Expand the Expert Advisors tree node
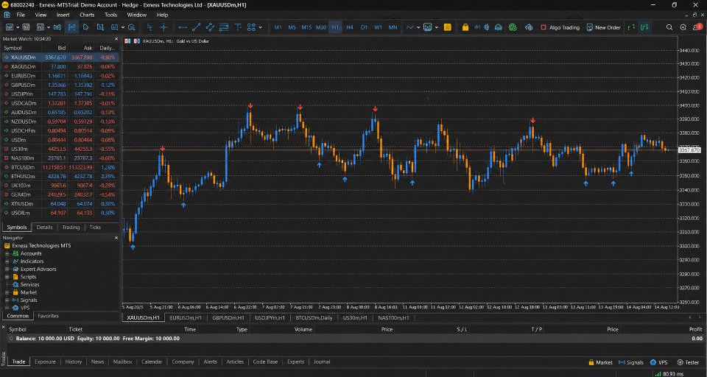The height and width of the screenshot is (377, 707). click(7, 269)
